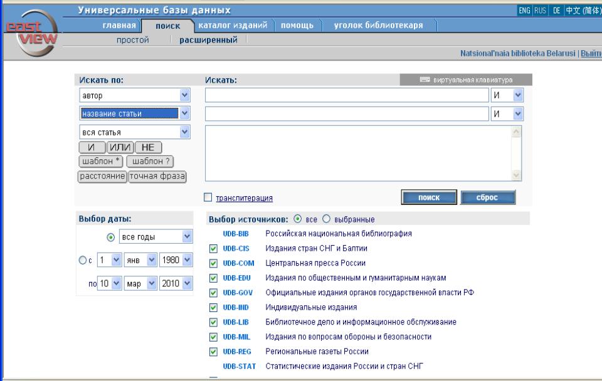Select the все годы radio button

pyautogui.click(x=110, y=237)
